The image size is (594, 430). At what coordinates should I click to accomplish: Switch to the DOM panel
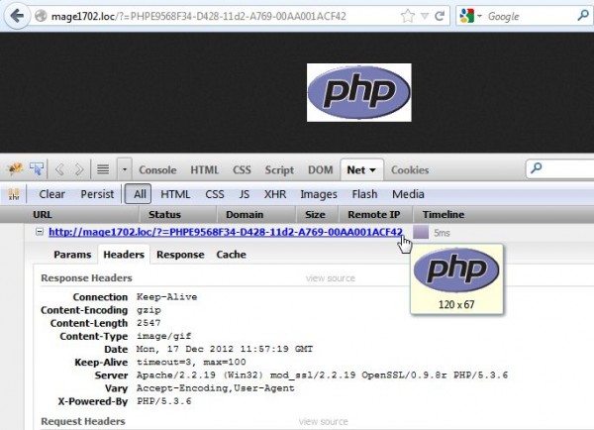(x=320, y=169)
